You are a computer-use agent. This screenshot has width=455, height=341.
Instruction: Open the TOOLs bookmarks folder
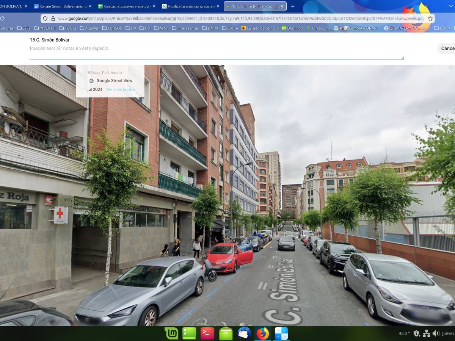click(x=69, y=28)
